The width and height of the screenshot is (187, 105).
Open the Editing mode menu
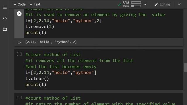point(162,4)
